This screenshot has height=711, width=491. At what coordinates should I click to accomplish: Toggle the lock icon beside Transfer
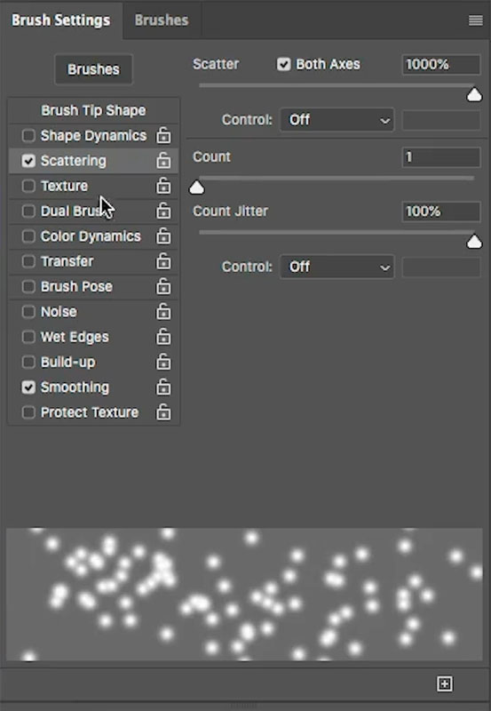tap(163, 261)
